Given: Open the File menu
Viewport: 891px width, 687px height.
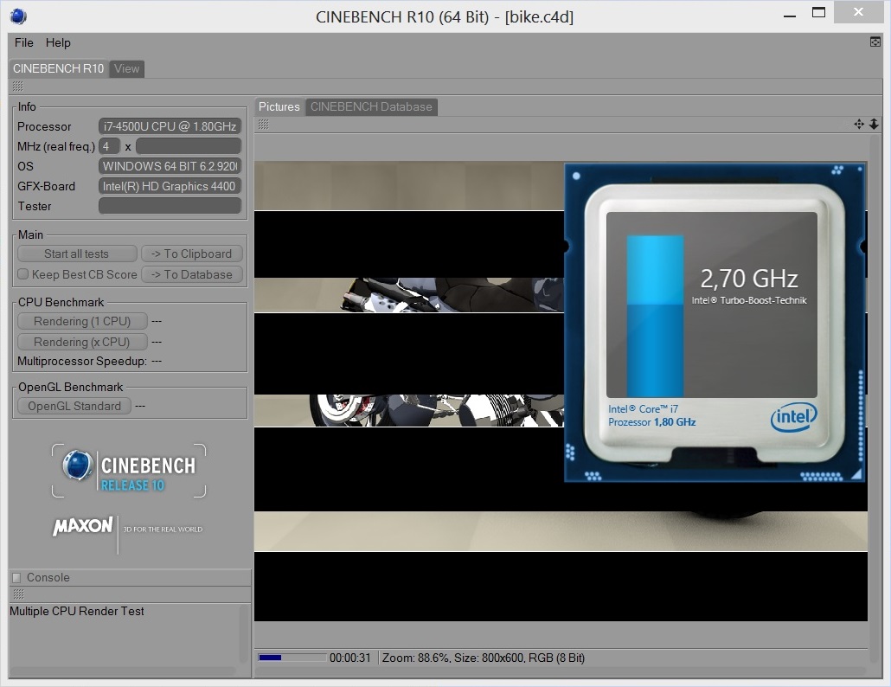Looking at the screenshot, I should click(x=24, y=42).
